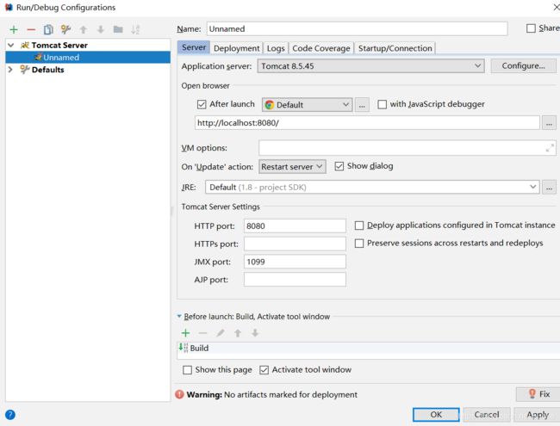
Task: Click the HTTPs port field
Action: point(295,244)
